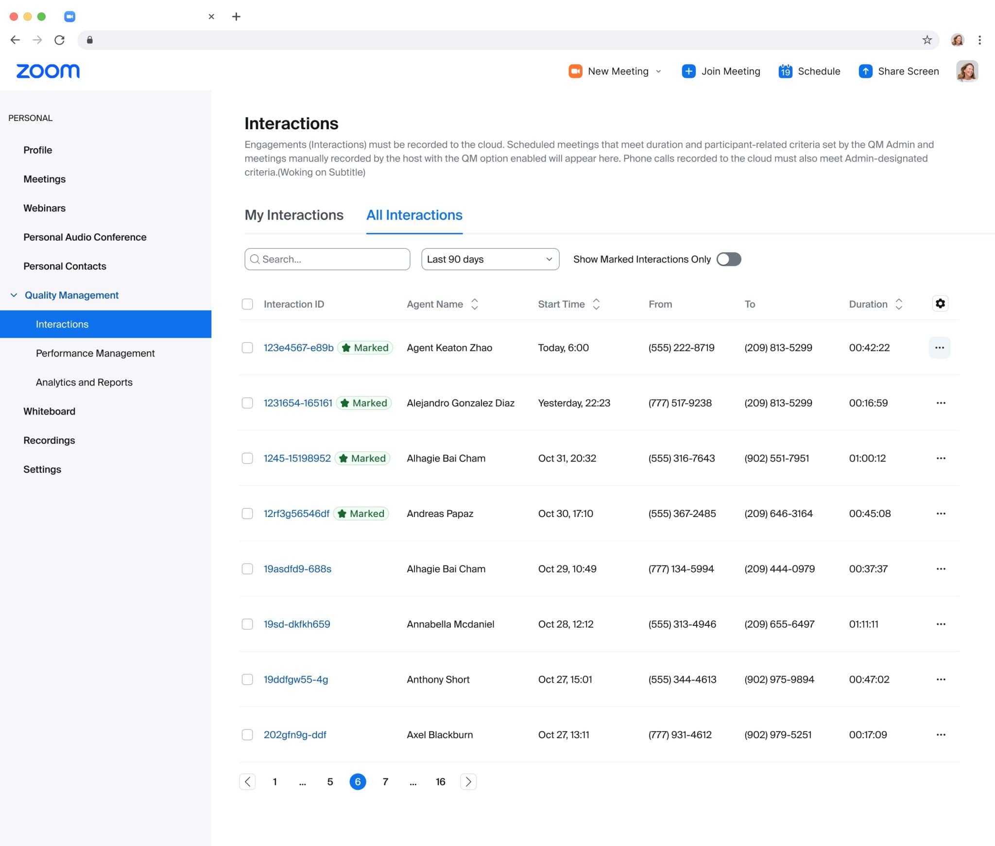
Task: Click the Share Screen icon button
Action: click(866, 70)
